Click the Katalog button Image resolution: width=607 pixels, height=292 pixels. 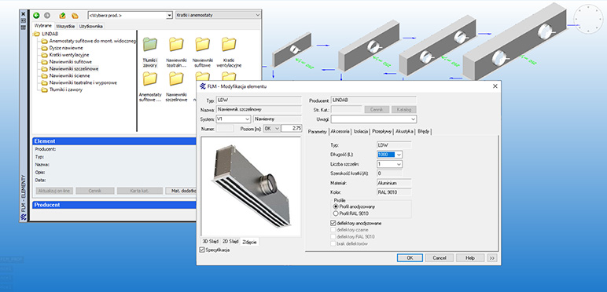point(404,110)
